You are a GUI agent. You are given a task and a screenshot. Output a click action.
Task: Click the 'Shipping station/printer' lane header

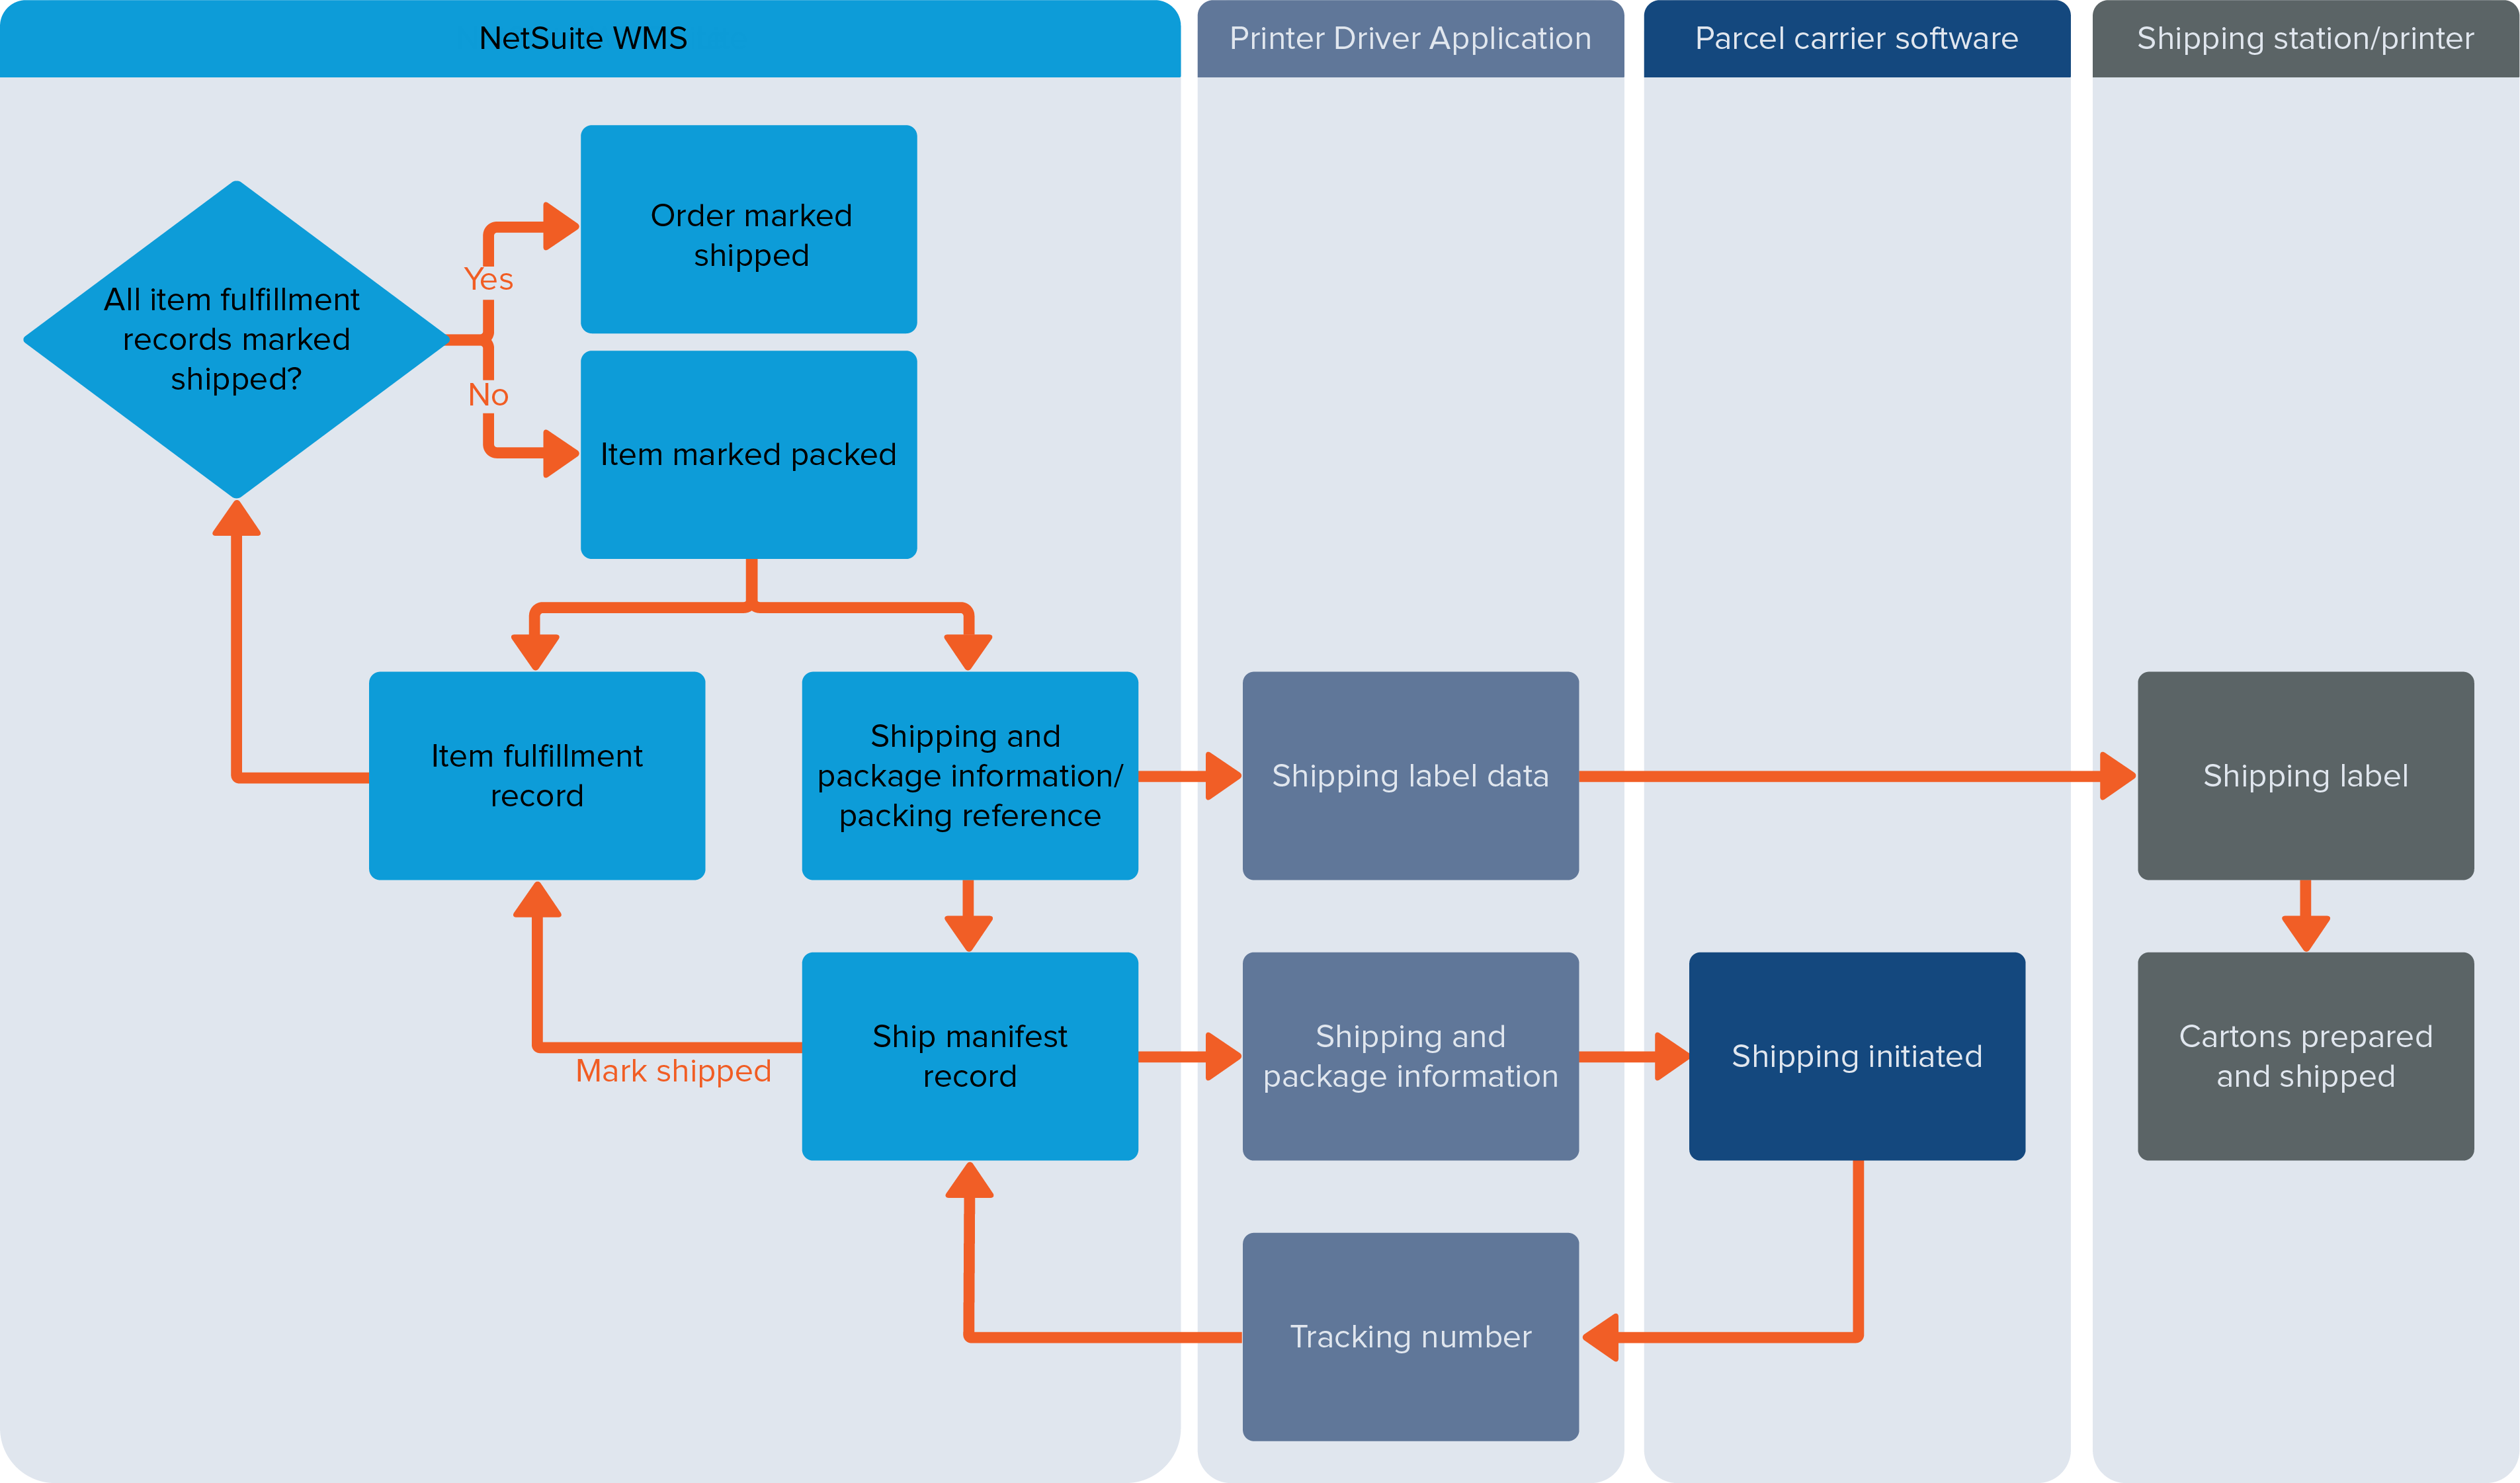[x=2294, y=35]
